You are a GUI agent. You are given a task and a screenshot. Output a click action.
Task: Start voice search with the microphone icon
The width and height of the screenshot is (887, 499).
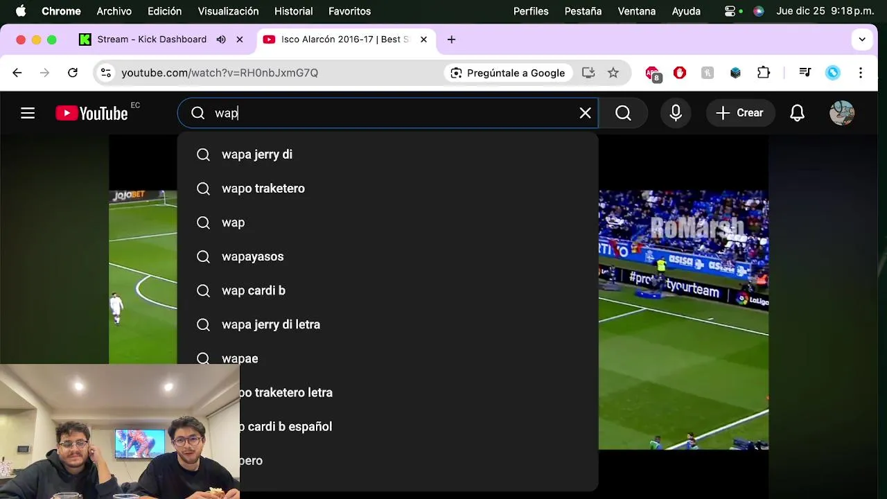tap(676, 113)
